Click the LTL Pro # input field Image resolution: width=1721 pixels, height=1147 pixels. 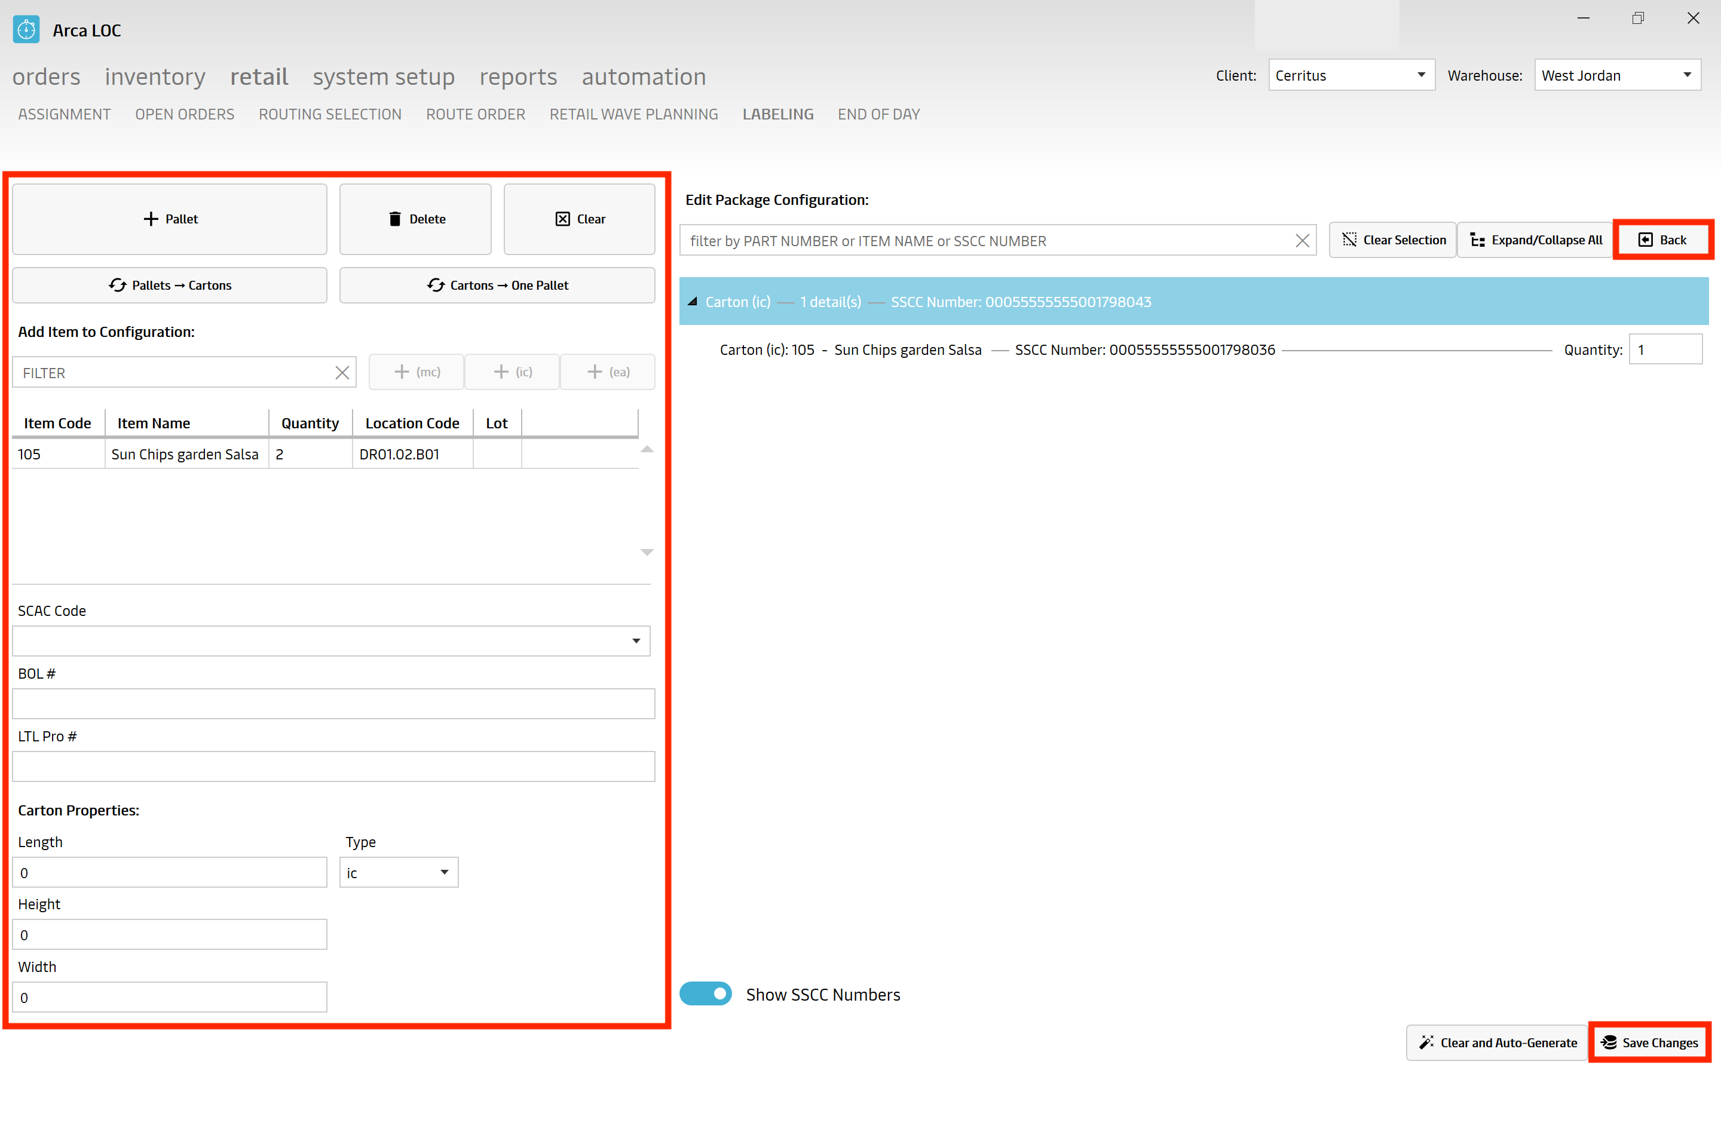click(x=333, y=766)
